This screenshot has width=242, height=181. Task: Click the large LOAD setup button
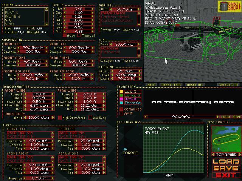tap(226, 162)
